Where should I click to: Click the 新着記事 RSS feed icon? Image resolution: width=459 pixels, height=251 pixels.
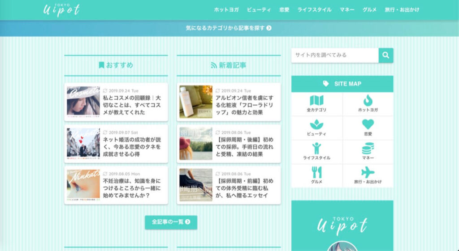[214, 65]
